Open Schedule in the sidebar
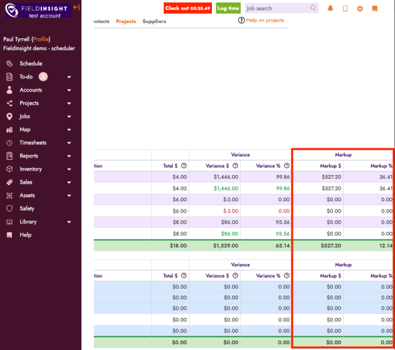The width and height of the screenshot is (395, 350). tap(31, 63)
